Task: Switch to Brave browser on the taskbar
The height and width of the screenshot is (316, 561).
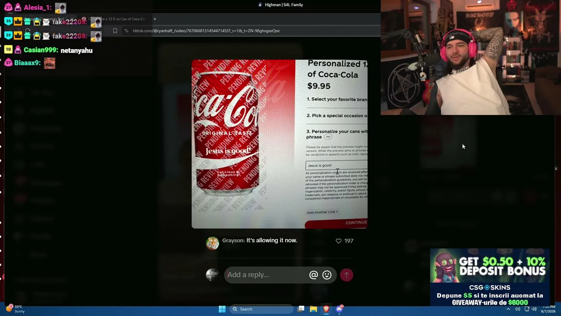Action: click(326, 309)
